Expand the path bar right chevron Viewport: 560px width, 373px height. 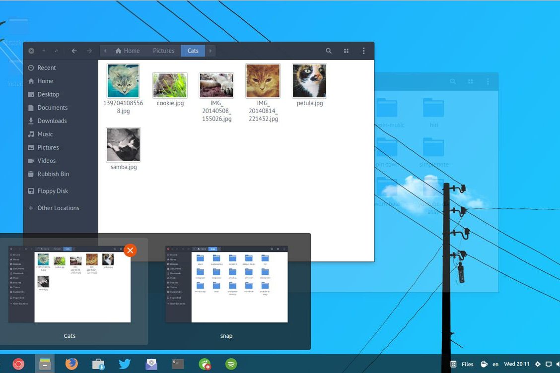(x=210, y=51)
